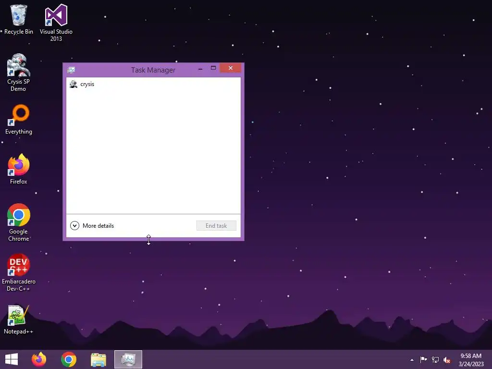Select the Crysis SP Demo shortcut
This screenshot has width=492, height=369.
pos(19,73)
